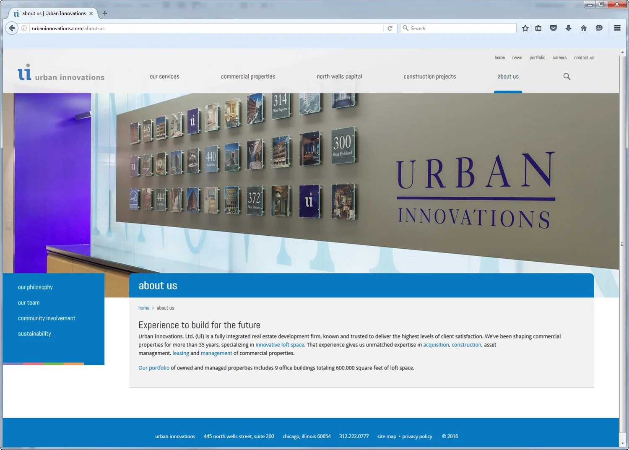Viewport: 629px width, 450px height.
Task: Select the 'about us | Urban Innovations' browser tab
Action: [x=53, y=13]
